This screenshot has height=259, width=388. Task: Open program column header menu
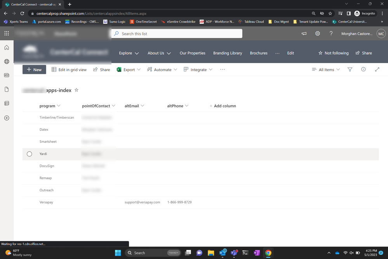50,106
